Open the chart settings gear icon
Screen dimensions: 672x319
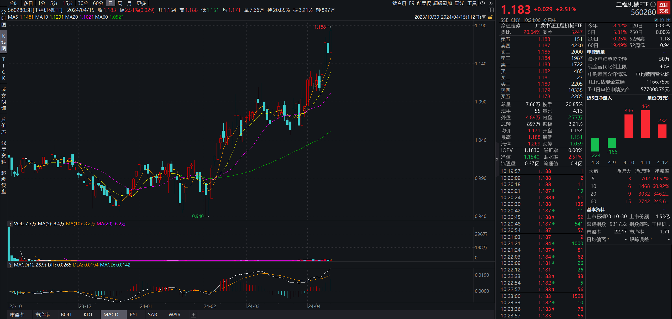[482, 3]
